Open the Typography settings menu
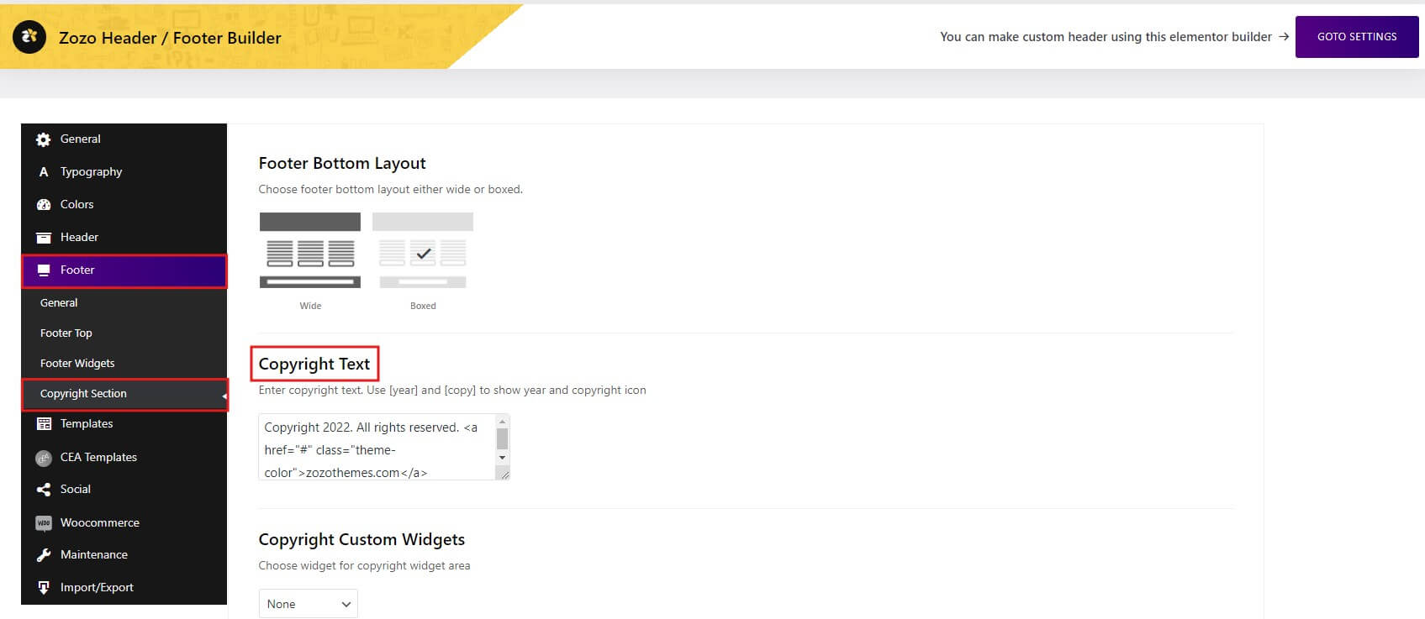 pos(91,172)
